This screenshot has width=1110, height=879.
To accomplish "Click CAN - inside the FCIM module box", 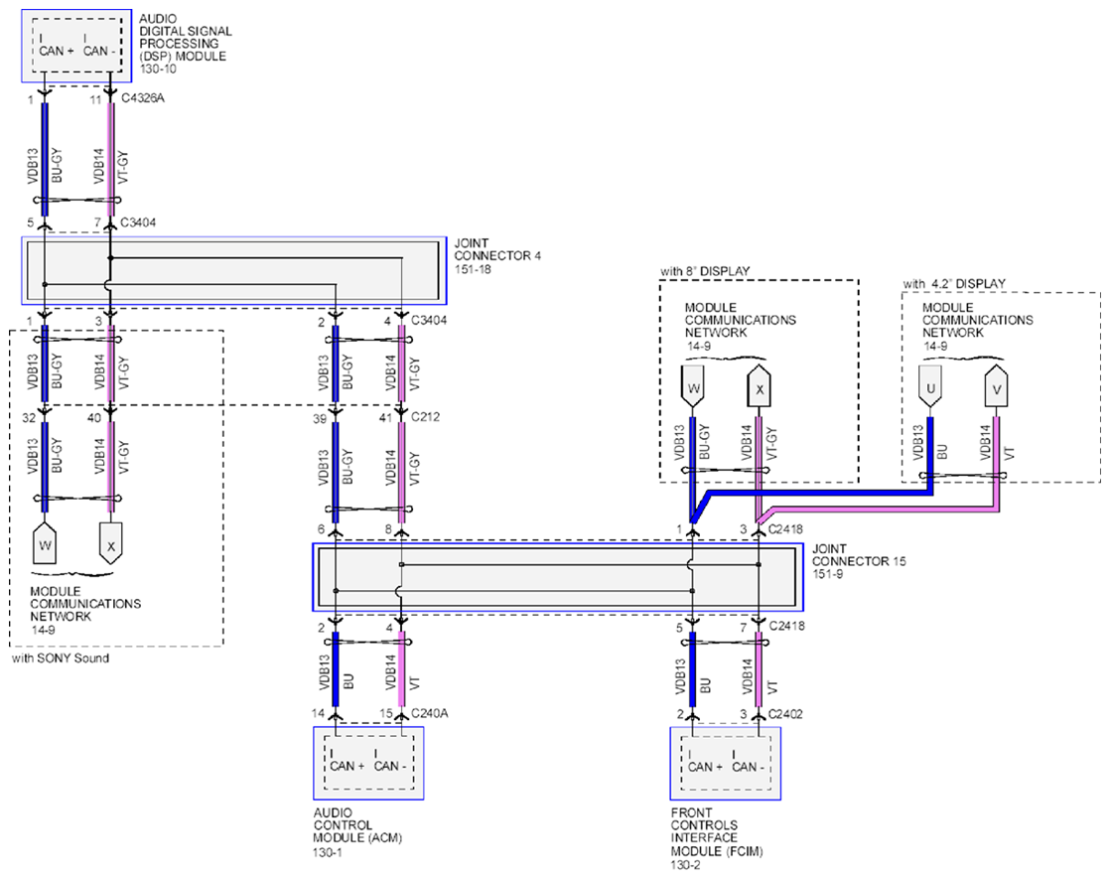I will click(748, 767).
